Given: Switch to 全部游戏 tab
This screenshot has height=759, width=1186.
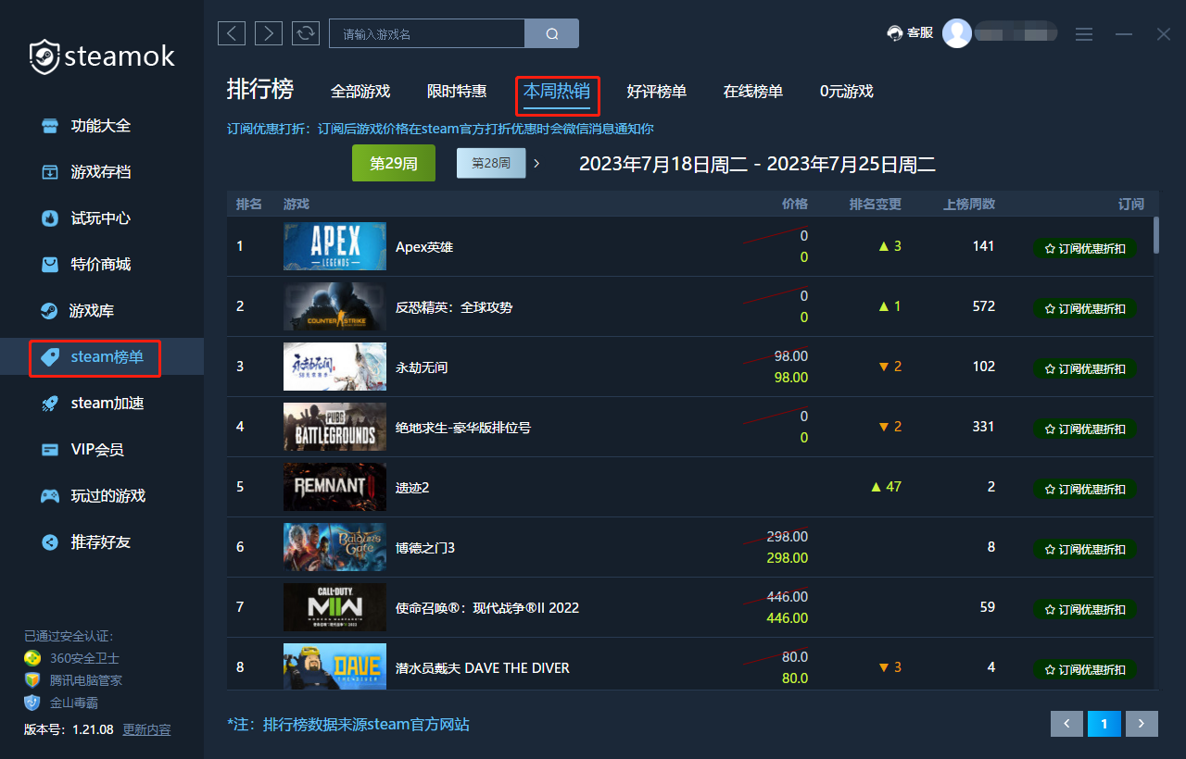Looking at the screenshot, I should coord(360,92).
